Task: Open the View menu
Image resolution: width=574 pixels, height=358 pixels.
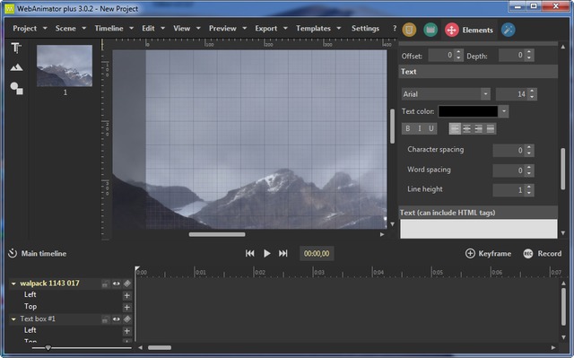Action: click(x=187, y=28)
